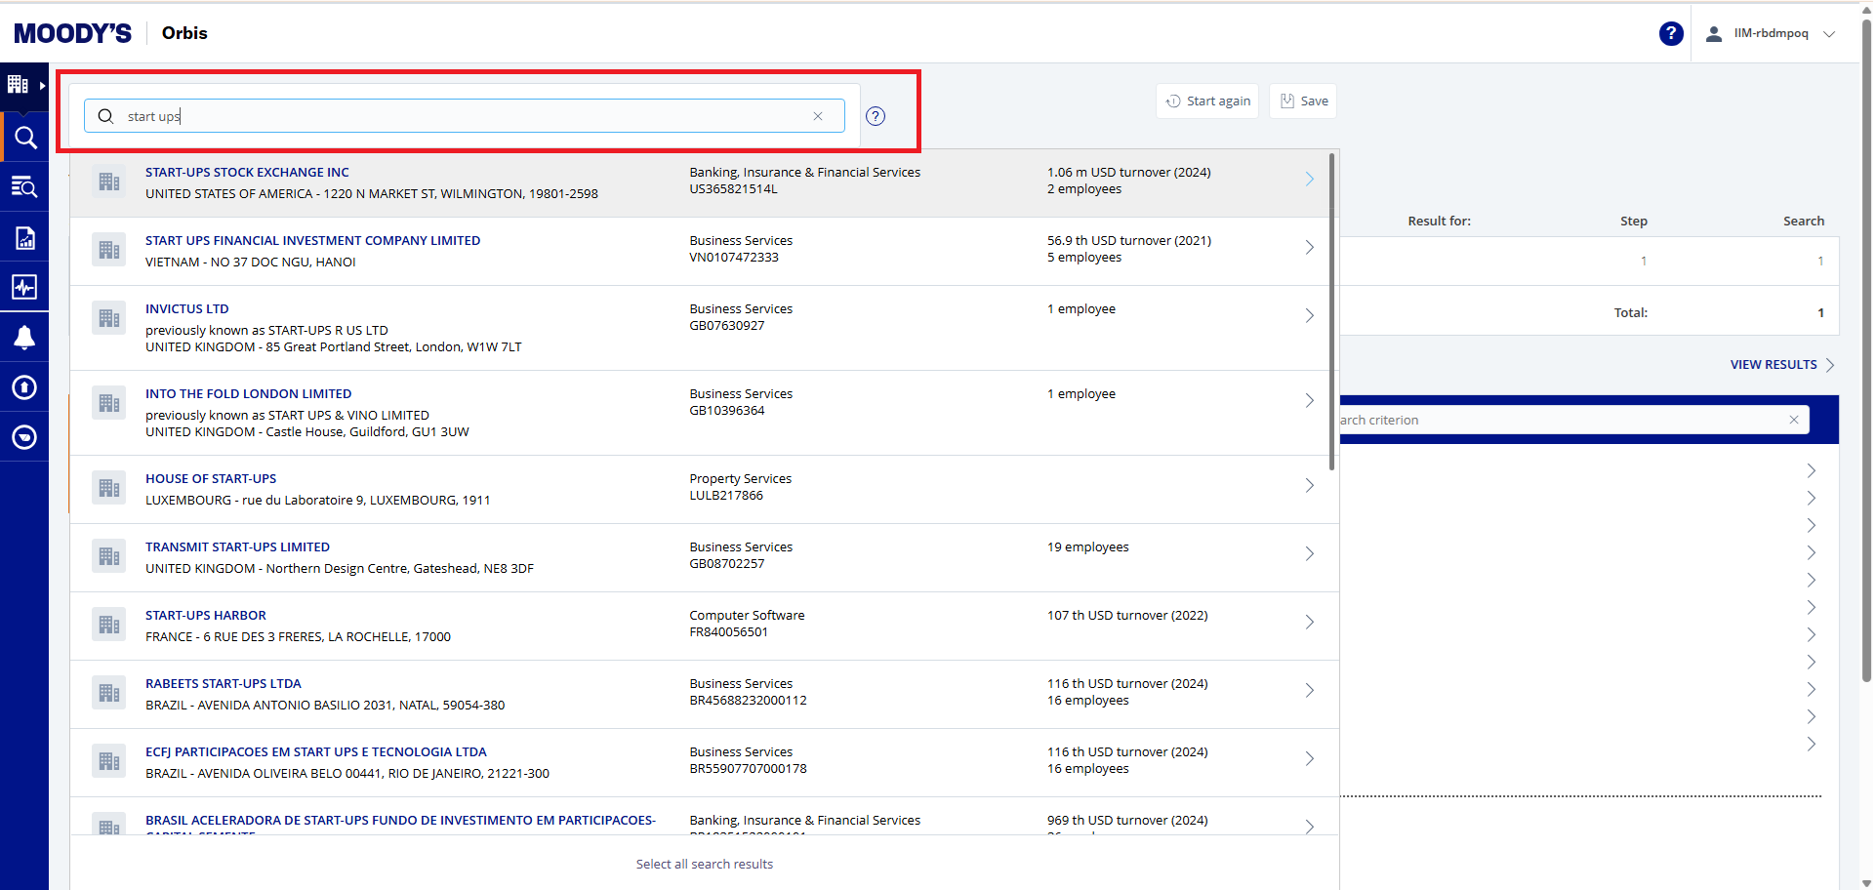Image resolution: width=1874 pixels, height=890 pixels.
Task: Click the Start again button
Action: click(1207, 101)
